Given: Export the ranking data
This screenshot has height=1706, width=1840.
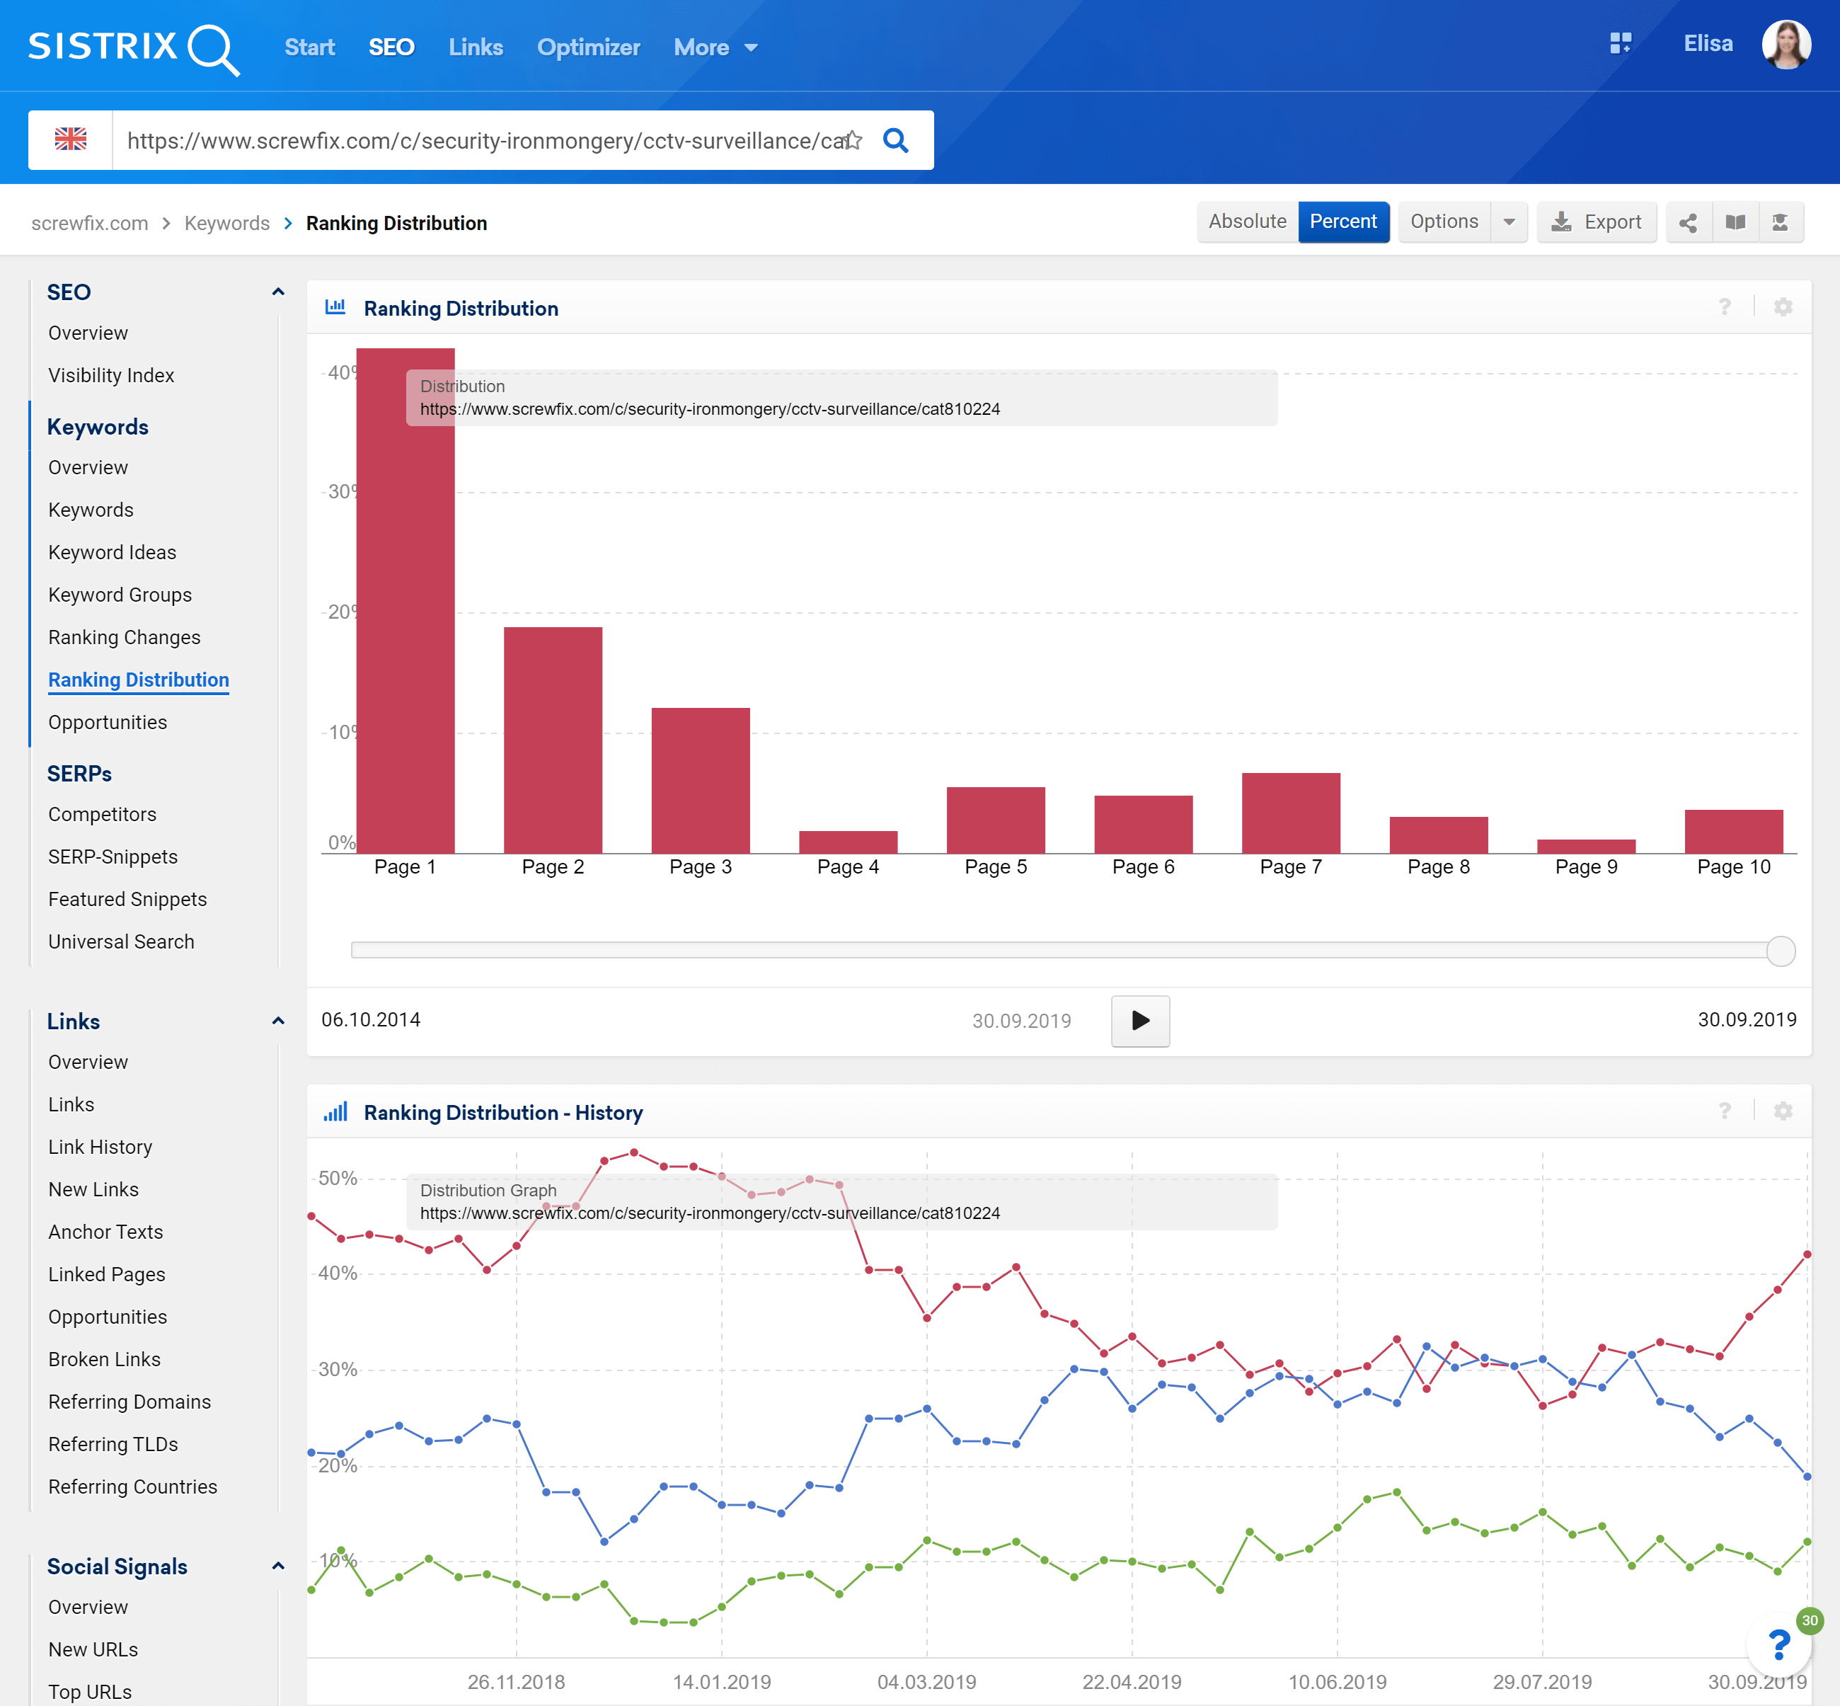Looking at the screenshot, I should tap(1597, 222).
